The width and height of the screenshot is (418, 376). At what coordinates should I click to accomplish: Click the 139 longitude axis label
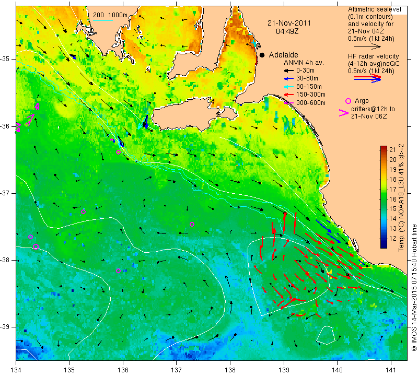[284, 370]
